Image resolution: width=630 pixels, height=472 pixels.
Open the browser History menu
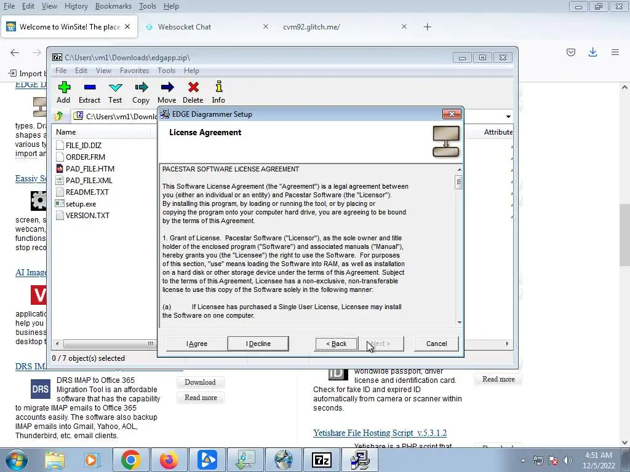pyautogui.click(x=76, y=6)
